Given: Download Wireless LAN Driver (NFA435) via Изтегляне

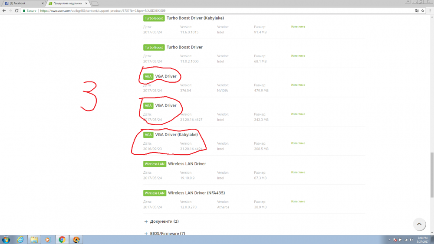Looking at the screenshot, I should point(298,202).
